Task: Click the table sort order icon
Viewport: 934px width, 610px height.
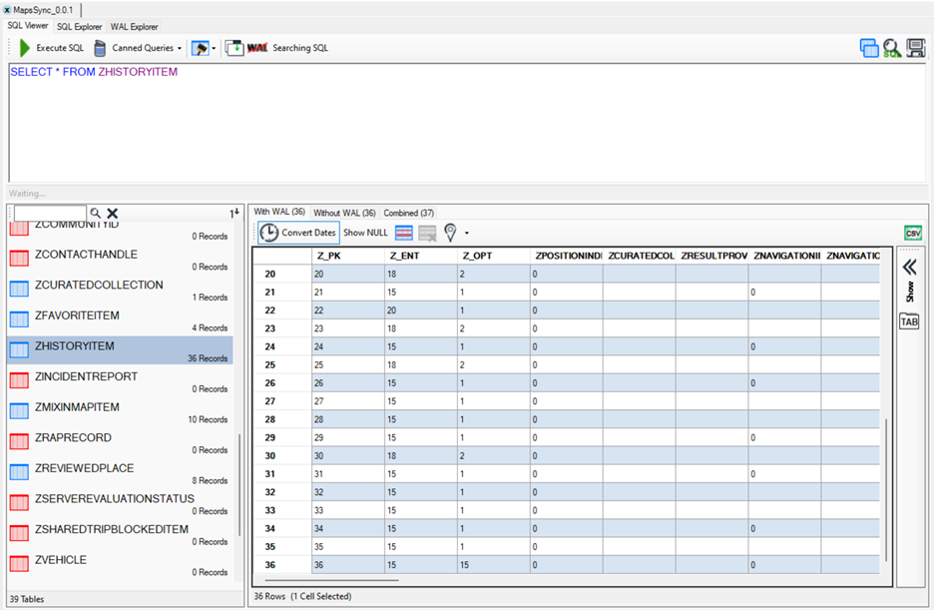Action: click(234, 213)
